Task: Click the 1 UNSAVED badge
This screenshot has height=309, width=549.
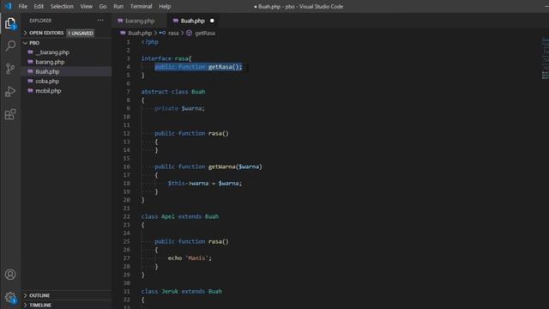Action: tap(81, 33)
